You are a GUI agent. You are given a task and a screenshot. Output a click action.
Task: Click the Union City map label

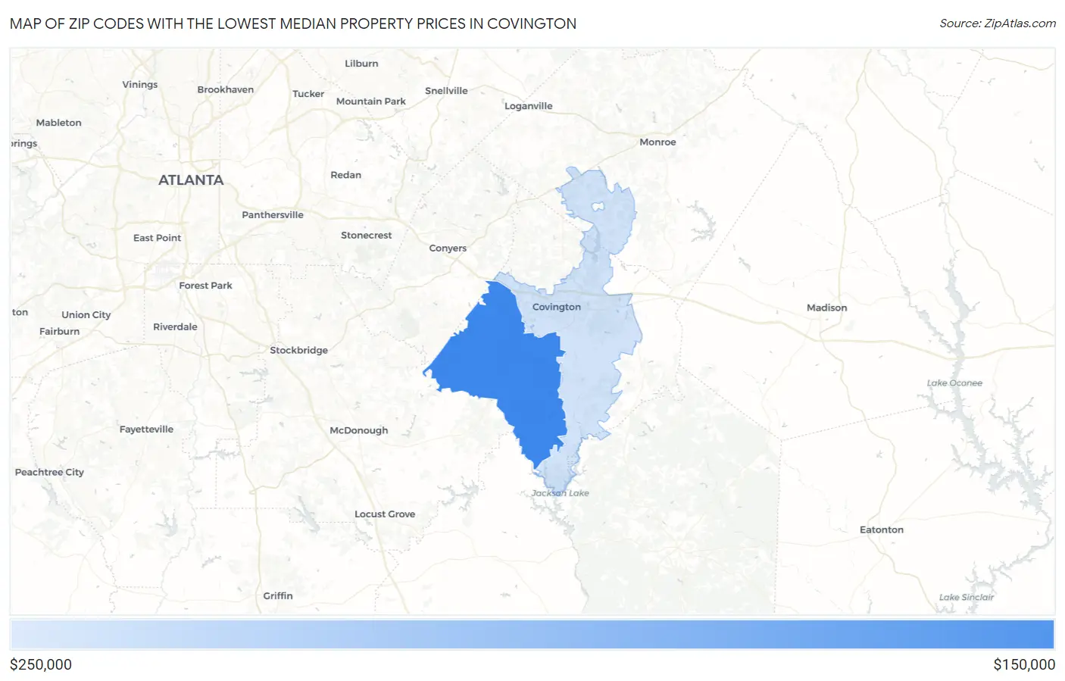86,314
